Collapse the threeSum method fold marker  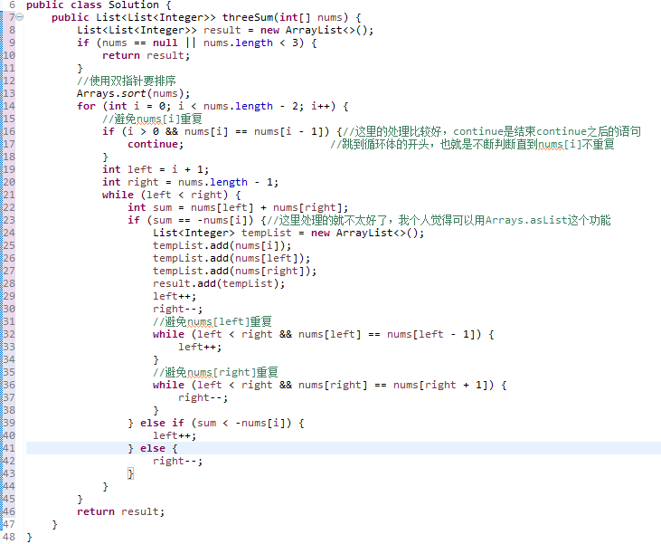(20, 17)
